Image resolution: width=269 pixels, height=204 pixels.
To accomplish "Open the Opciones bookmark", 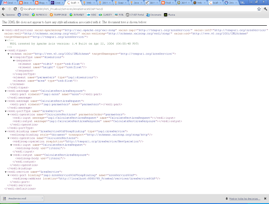I will tap(8, 15).
